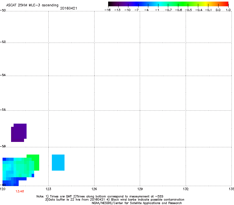Click the '120' longitude axis label
The height and width of the screenshot is (205, 234).
[3, 189]
